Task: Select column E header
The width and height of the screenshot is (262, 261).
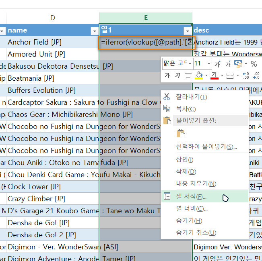Action: pyautogui.click(x=146, y=18)
